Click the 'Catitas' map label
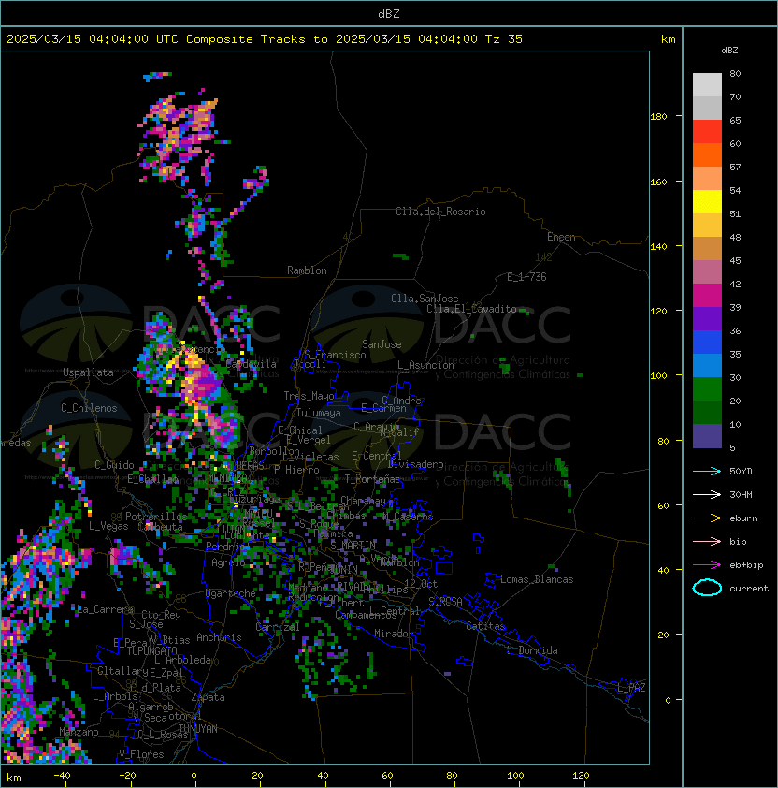 pyautogui.click(x=485, y=626)
